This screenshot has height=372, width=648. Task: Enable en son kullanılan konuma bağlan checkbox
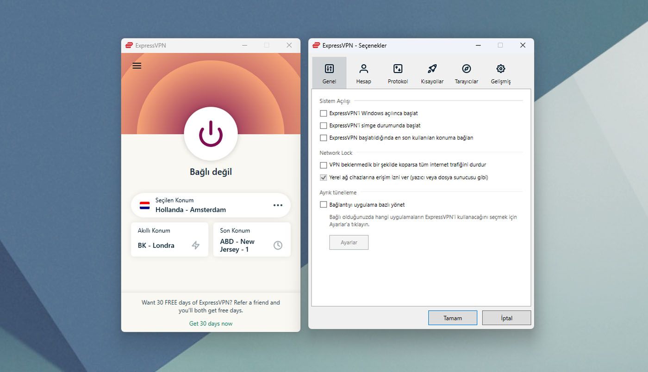click(324, 138)
